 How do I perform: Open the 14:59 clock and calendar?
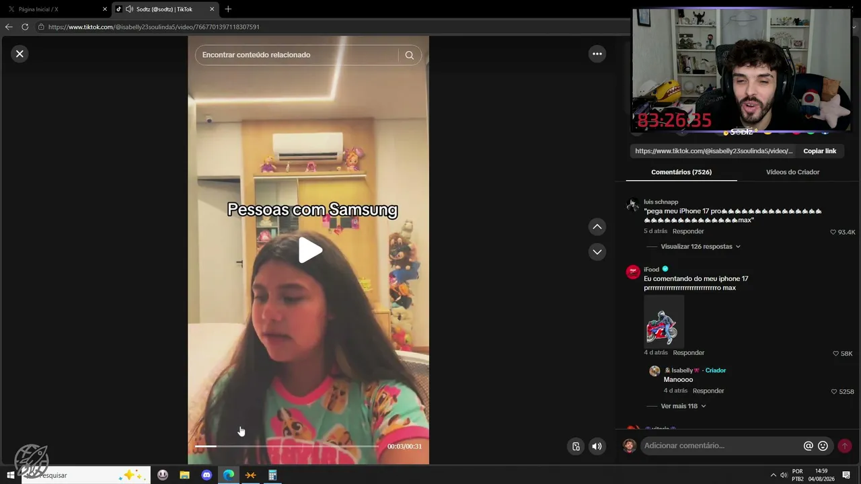pos(821,475)
